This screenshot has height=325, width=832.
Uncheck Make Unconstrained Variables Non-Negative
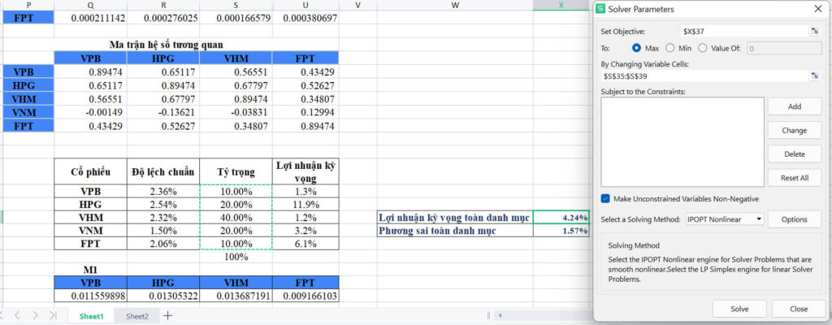coord(605,198)
